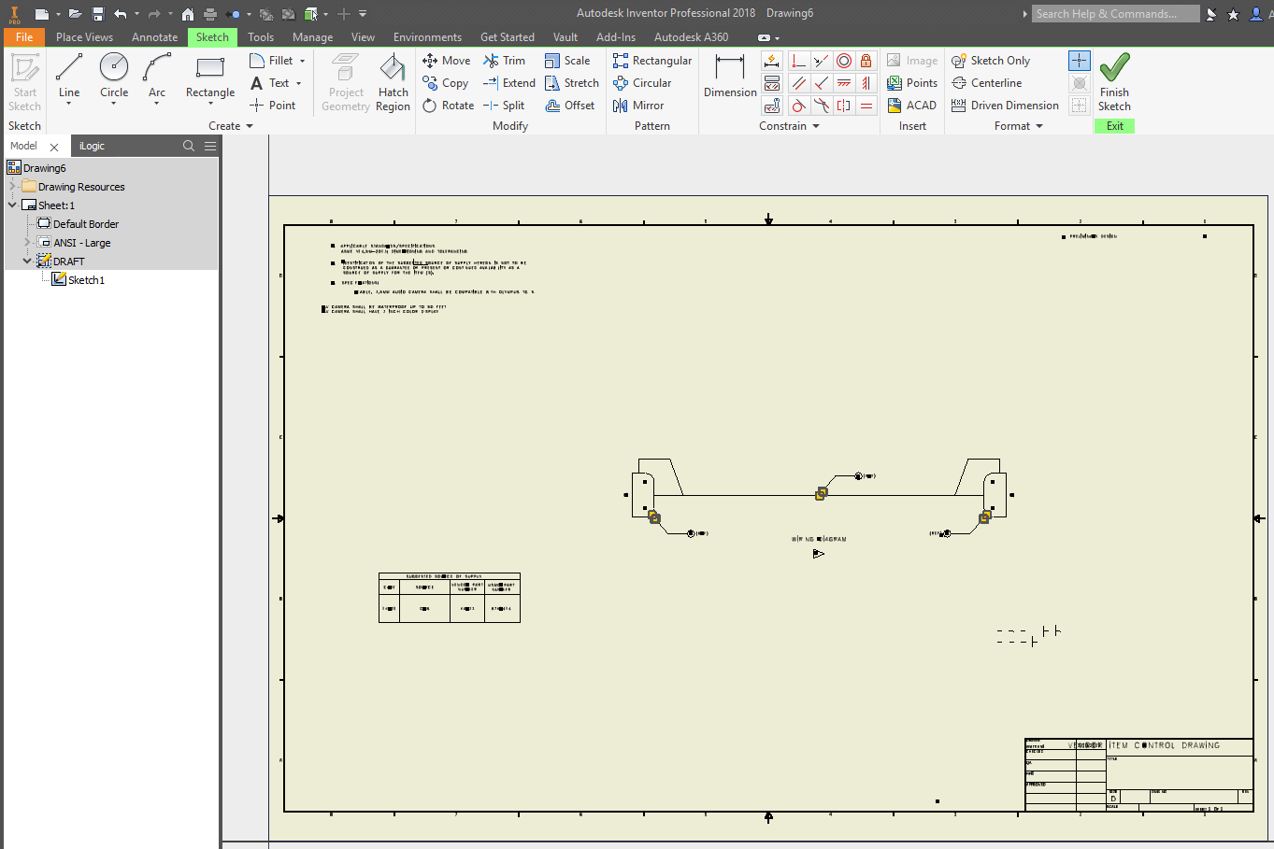
Task: Expand the Drawing Resources folder
Action: pos(12,187)
